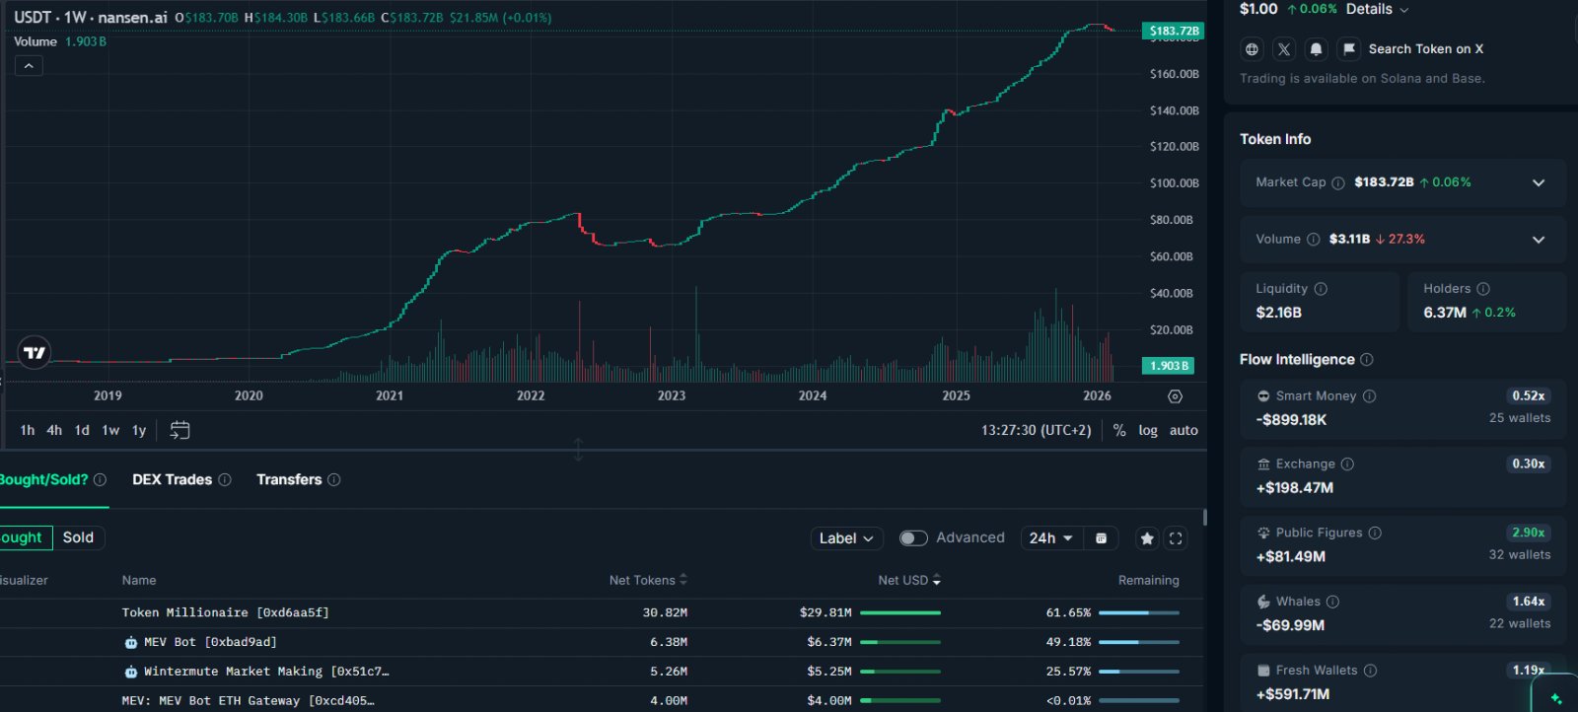Open the chart date range calendar icon
Image resolution: width=1578 pixels, height=712 pixels.
tap(179, 430)
